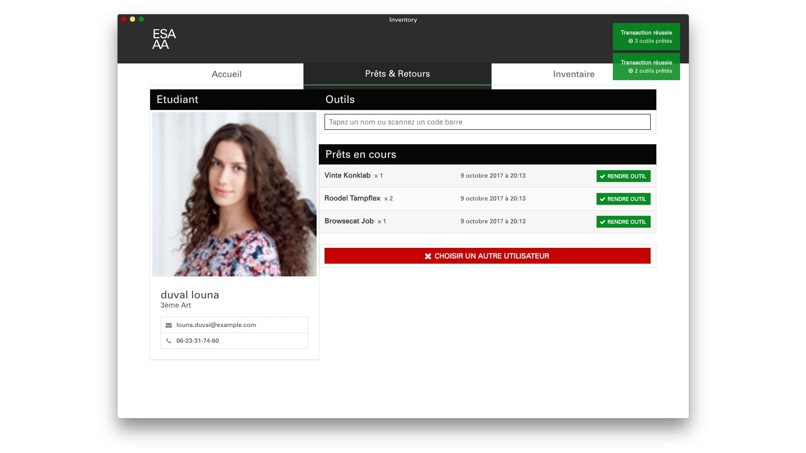The width and height of the screenshot is (806, 453).
Task: Click the check-circle icon in the 2 outils prêtés toast
Action: click(x=631, y=71)
